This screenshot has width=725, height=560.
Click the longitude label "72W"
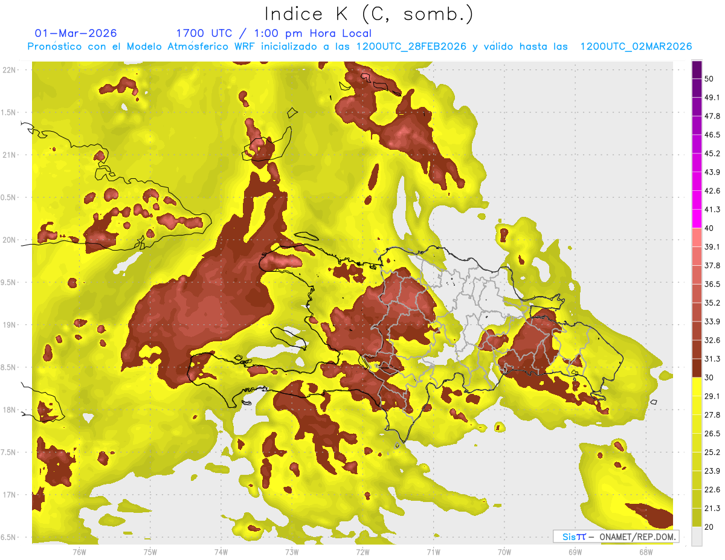[x=362, y=552]
